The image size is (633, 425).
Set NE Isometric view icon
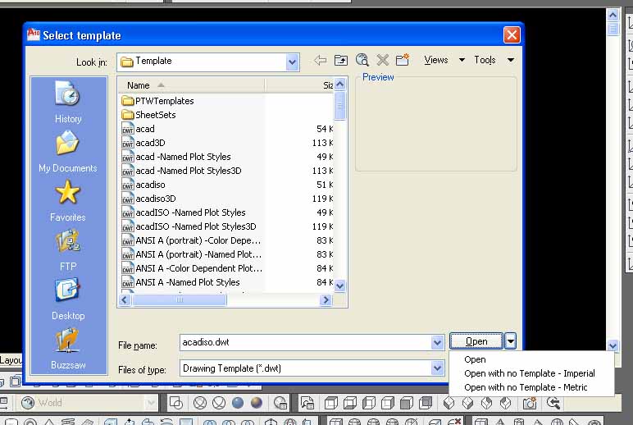pos(487,403)
